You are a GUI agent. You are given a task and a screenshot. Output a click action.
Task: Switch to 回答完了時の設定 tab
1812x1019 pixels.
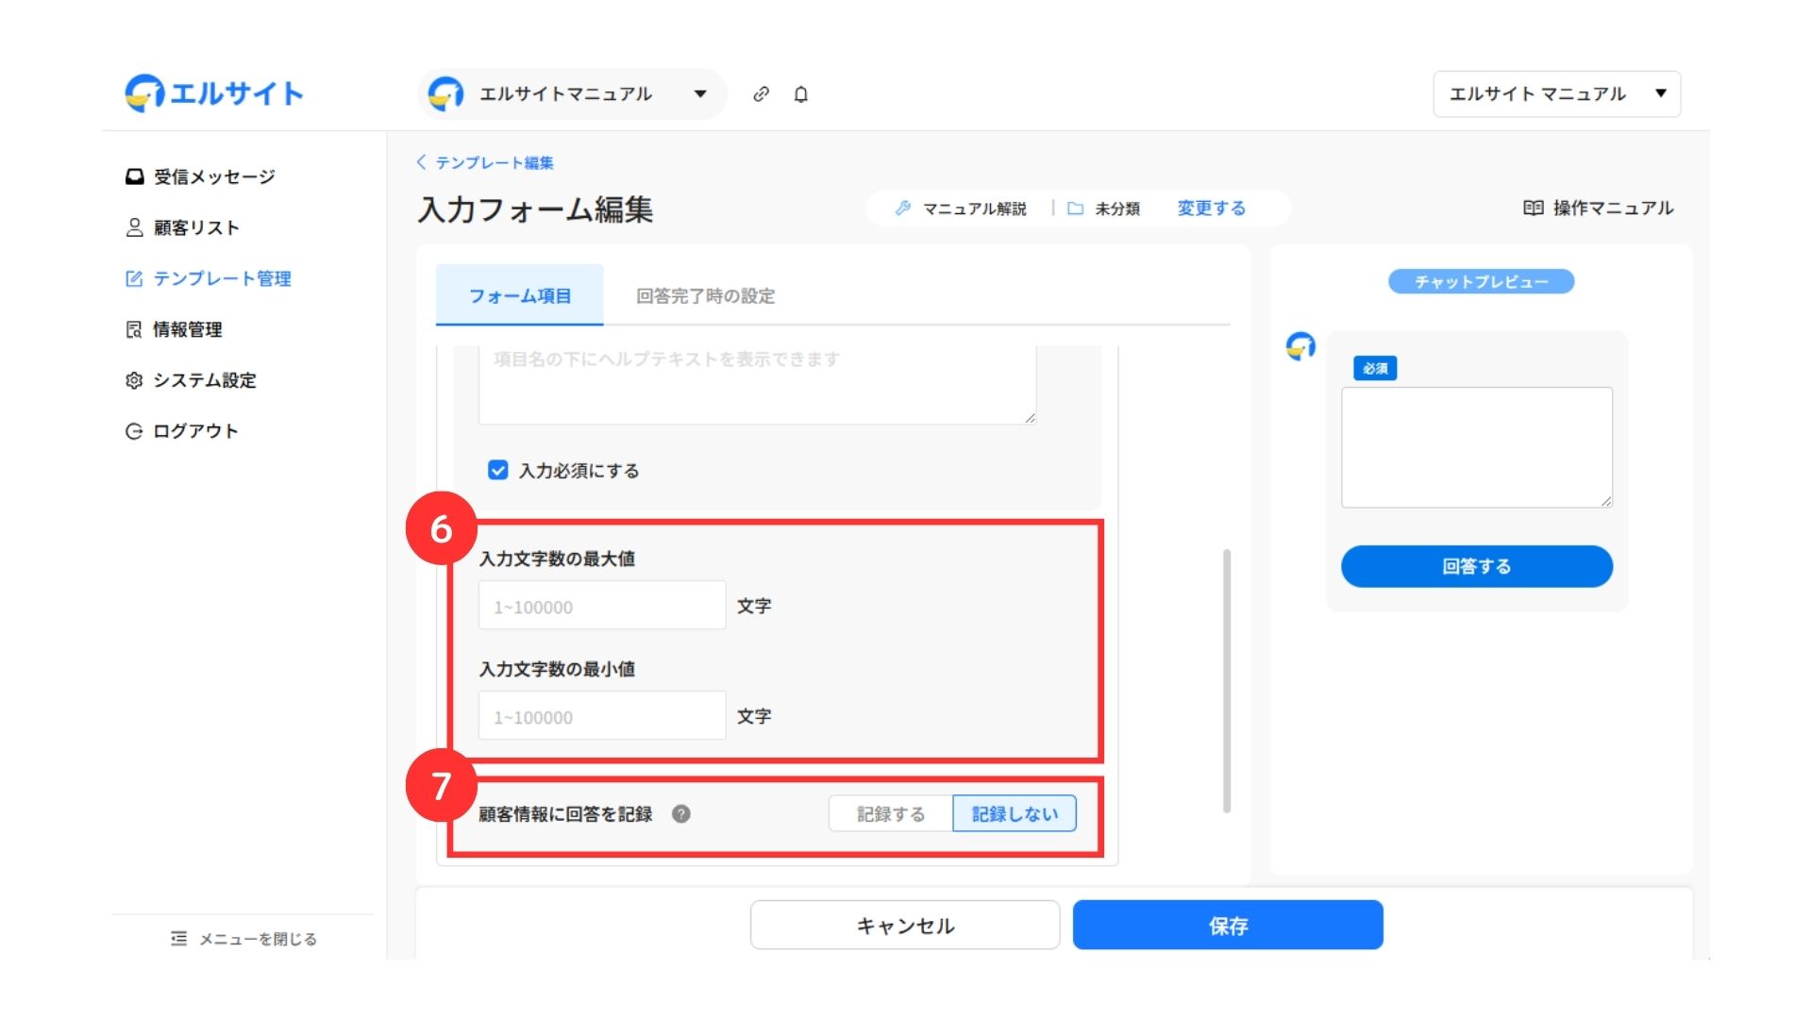tap(705, 296)
